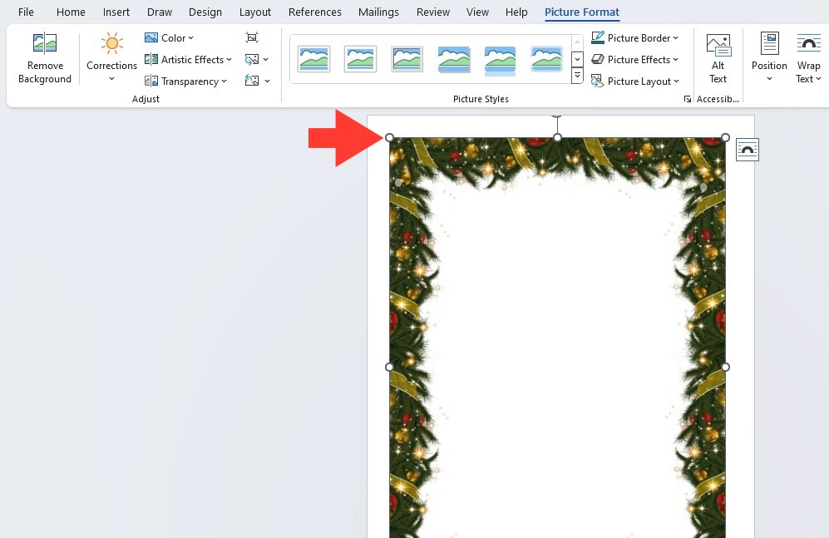
Task: Apply the sixth soft-edge picture style
Action: point(546,59)
